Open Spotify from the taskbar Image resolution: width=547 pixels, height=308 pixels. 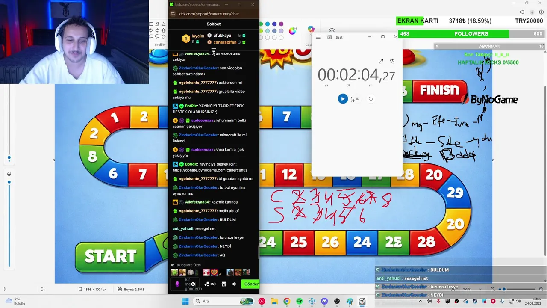coord(299,301)
